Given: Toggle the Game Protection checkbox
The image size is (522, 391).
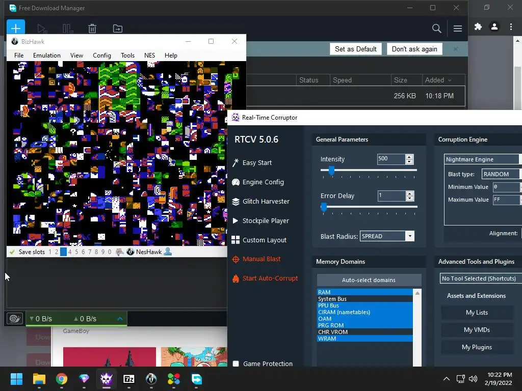Looking at the screenshot, I should pos(236,364).
